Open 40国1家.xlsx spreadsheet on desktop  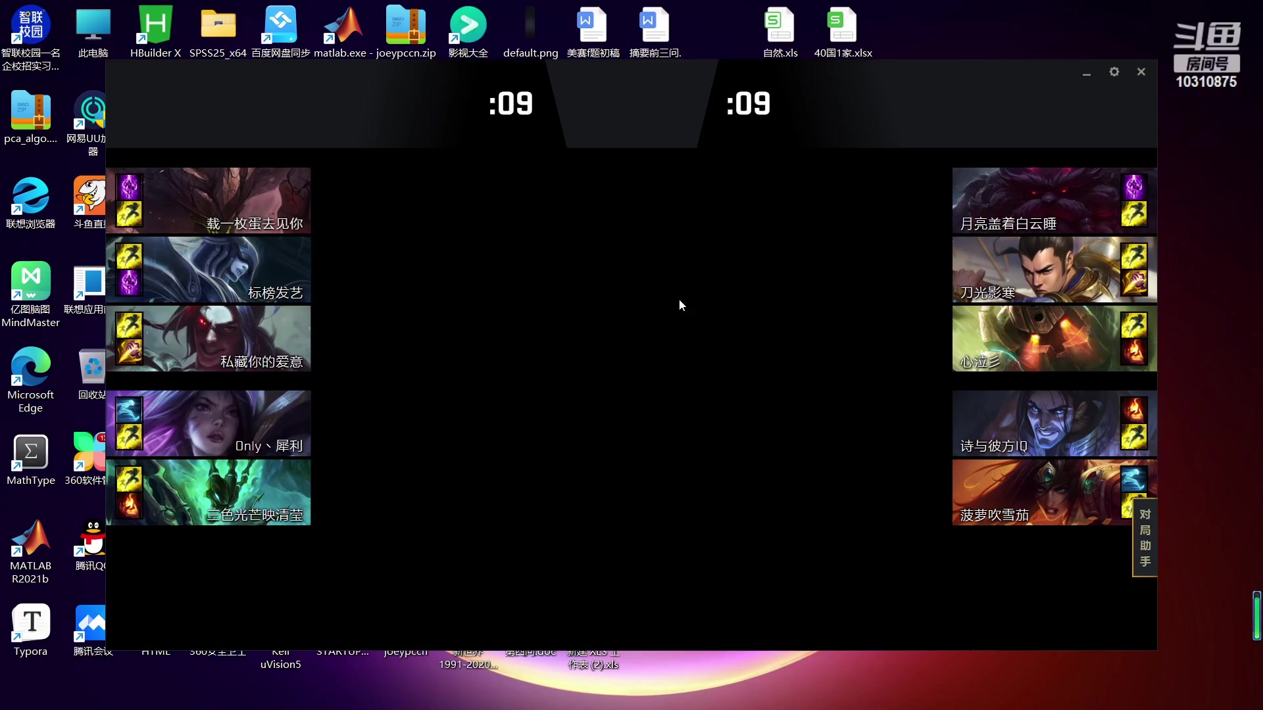[x=843, y=32]
